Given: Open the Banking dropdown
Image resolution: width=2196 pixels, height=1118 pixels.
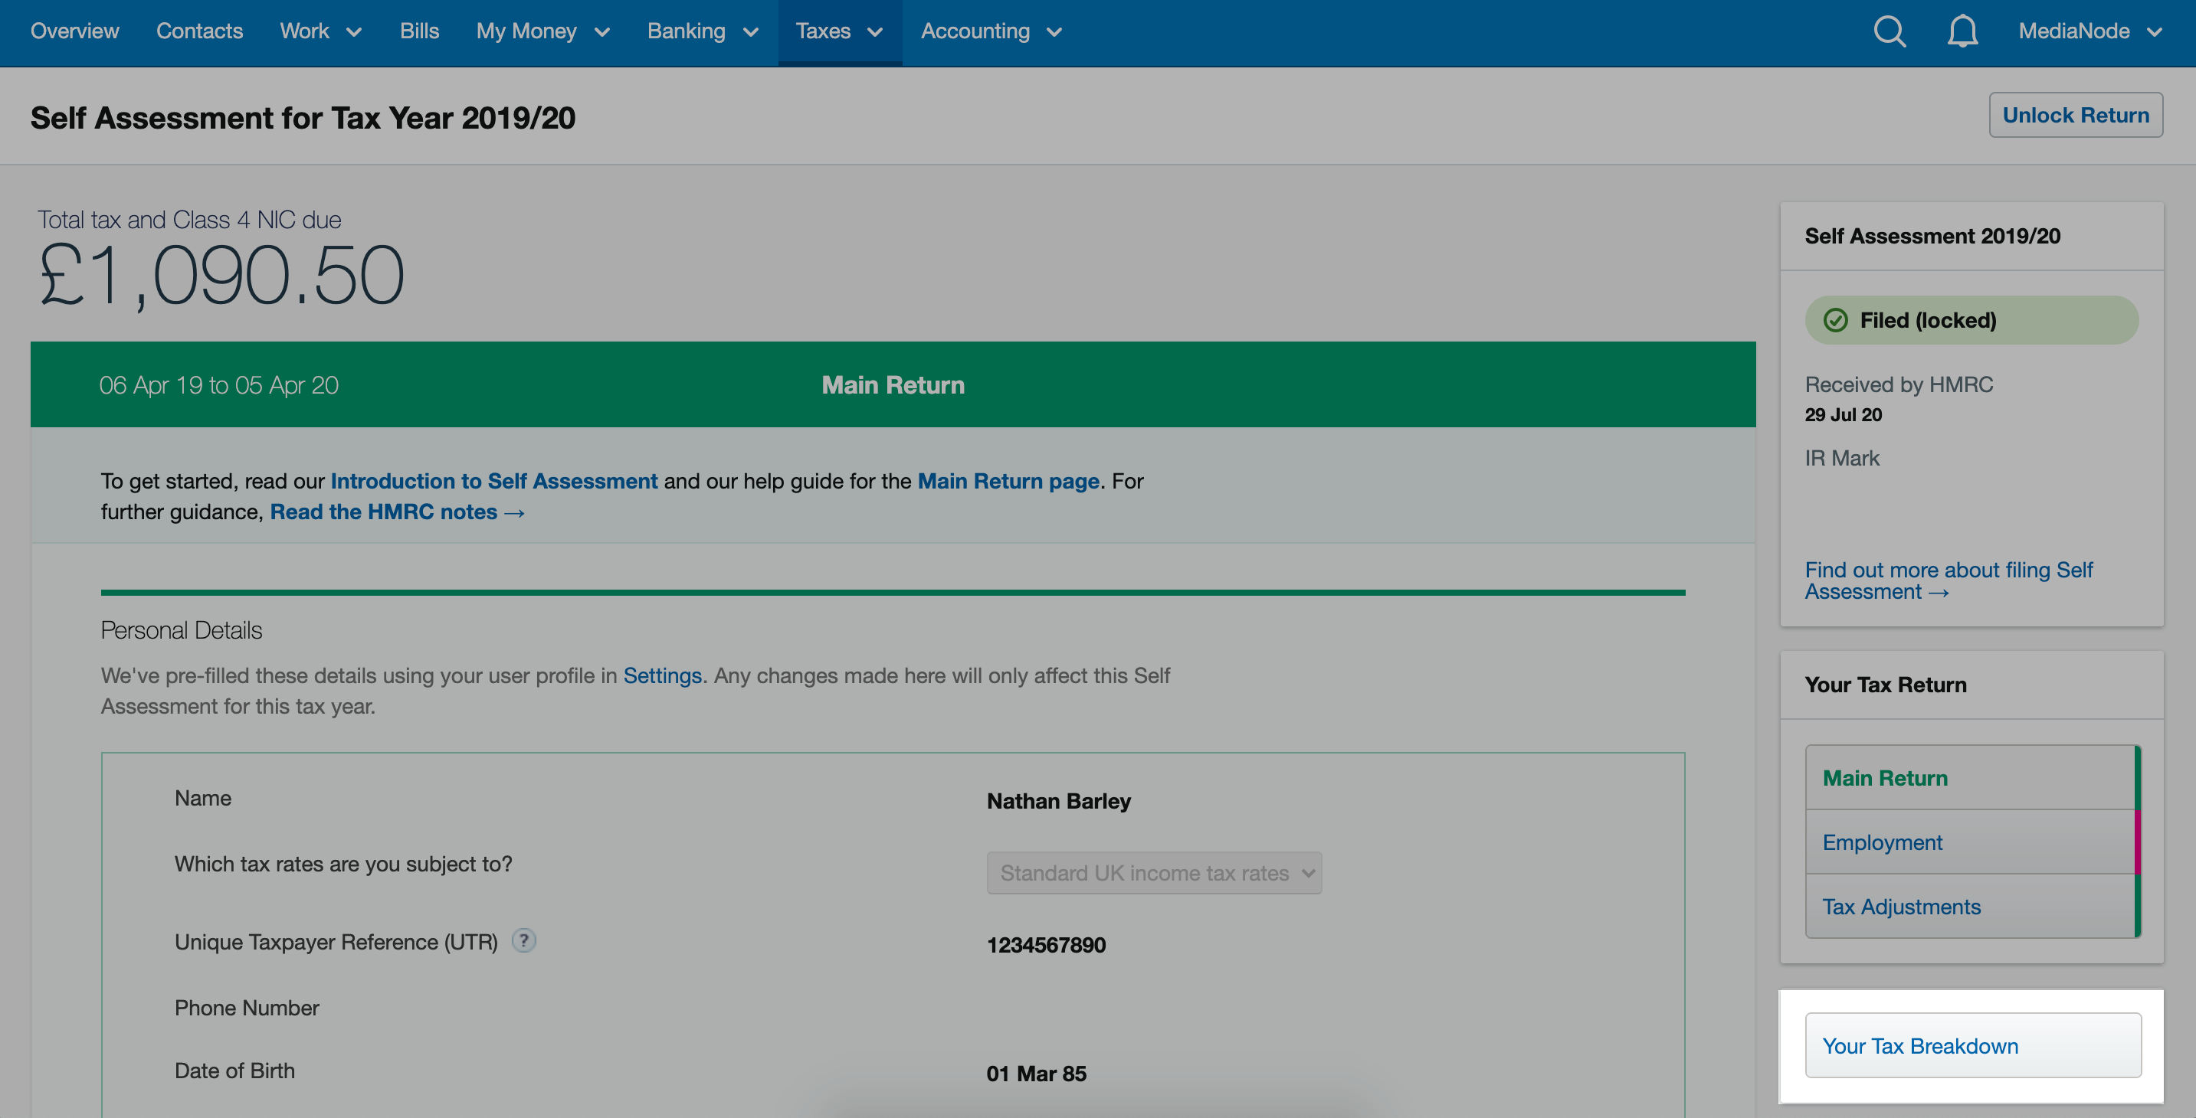Looking at the screenshot, I should click(x=703, y=31).
